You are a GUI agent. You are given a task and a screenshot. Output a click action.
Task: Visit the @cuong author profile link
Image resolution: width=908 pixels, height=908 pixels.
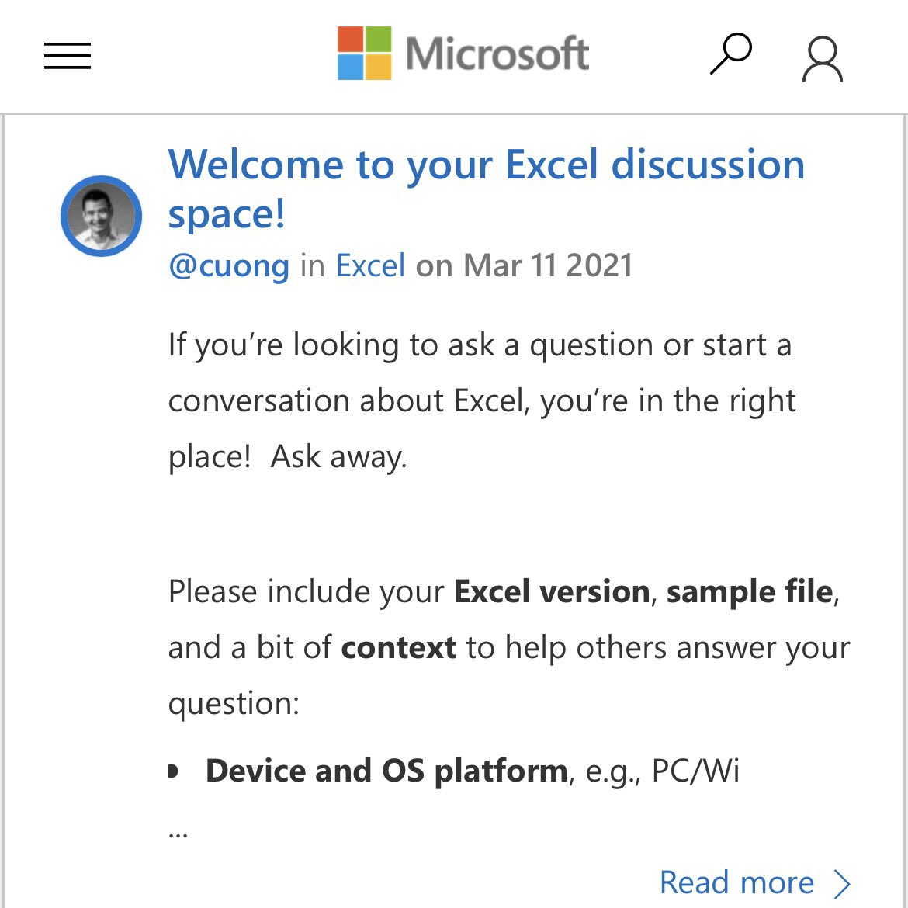[229, 265]
